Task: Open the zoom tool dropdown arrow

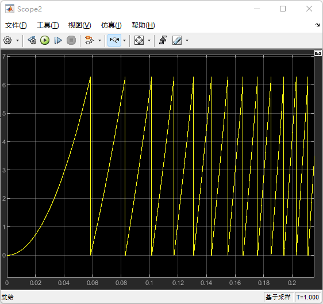Action: click(x=124, y=40)
